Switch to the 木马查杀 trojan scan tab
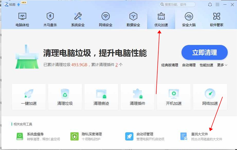 pos(50,19)
